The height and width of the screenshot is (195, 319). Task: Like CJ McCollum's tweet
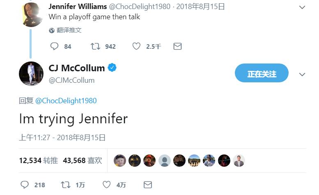(x=107, y=185)
